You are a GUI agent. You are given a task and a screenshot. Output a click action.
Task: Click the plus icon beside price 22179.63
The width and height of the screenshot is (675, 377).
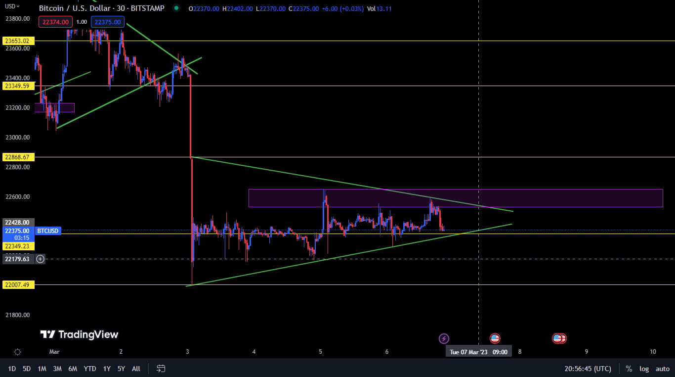point(40,259)
